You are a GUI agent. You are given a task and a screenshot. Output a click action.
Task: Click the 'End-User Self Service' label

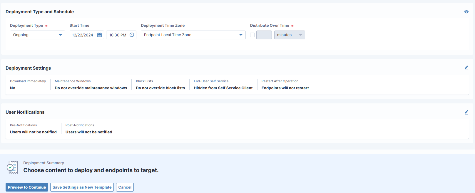[211, 81]
